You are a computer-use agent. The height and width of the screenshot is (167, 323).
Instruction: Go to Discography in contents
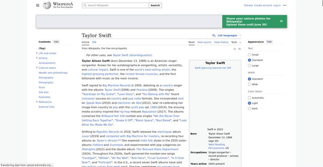46,77
